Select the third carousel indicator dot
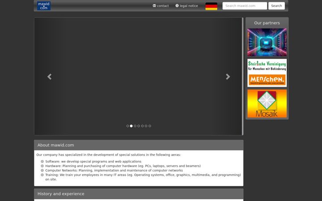The image size is (322, 201). [135, 126]
